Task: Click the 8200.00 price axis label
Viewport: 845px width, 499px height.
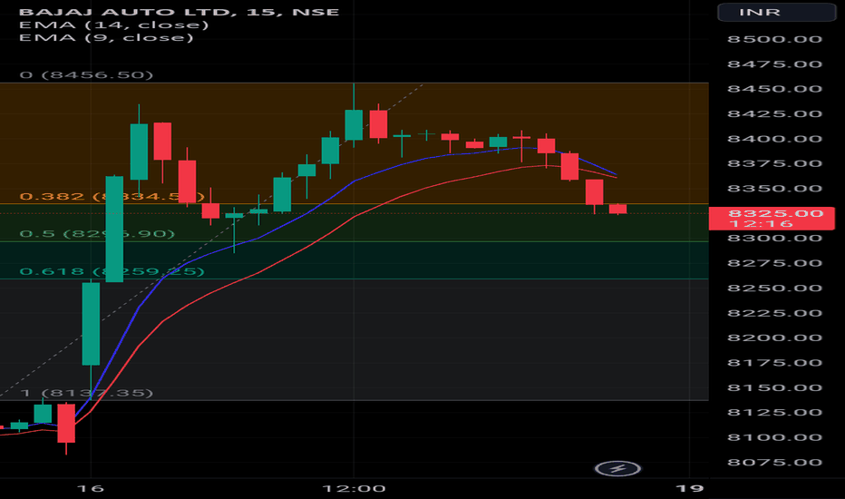Action: [x=774, y=338]
